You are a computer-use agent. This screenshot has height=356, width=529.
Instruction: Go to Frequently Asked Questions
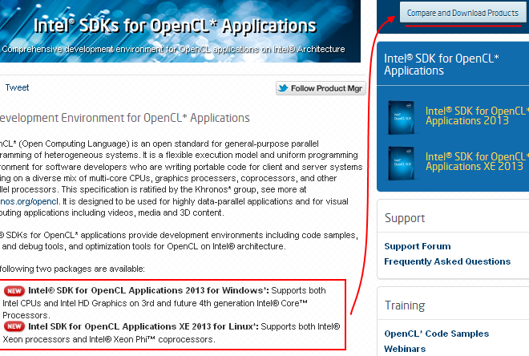446,261
